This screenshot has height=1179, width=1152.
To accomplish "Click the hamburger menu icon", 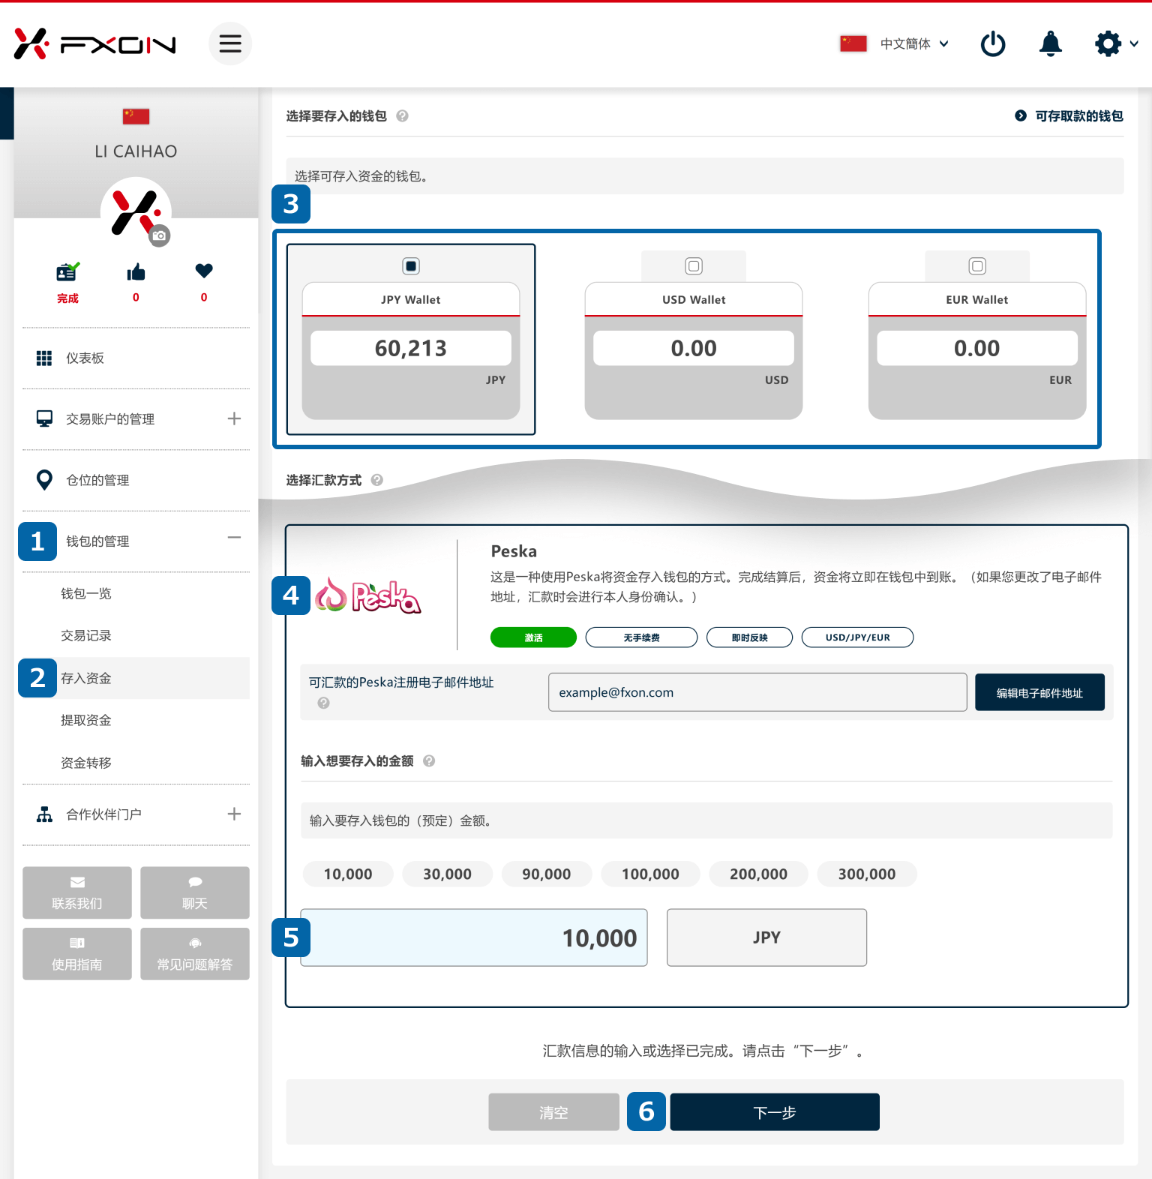I will (229, 43).
